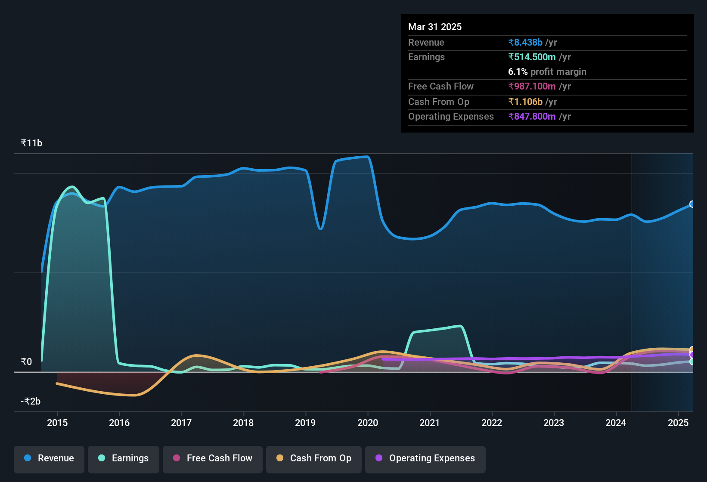Click the ₹514.500m earnings value
707x482 pixels.
pos(532,57)
